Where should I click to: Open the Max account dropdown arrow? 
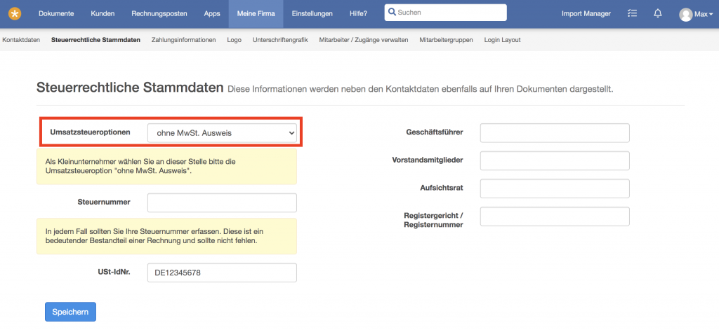pos(711,15)
